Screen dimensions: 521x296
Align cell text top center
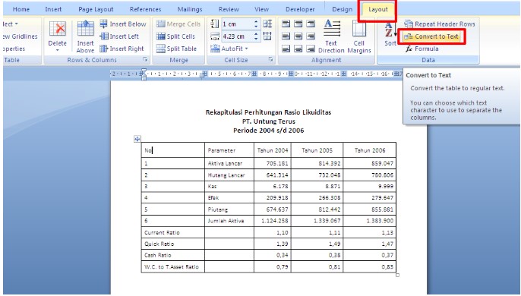[x=298, y=24]
